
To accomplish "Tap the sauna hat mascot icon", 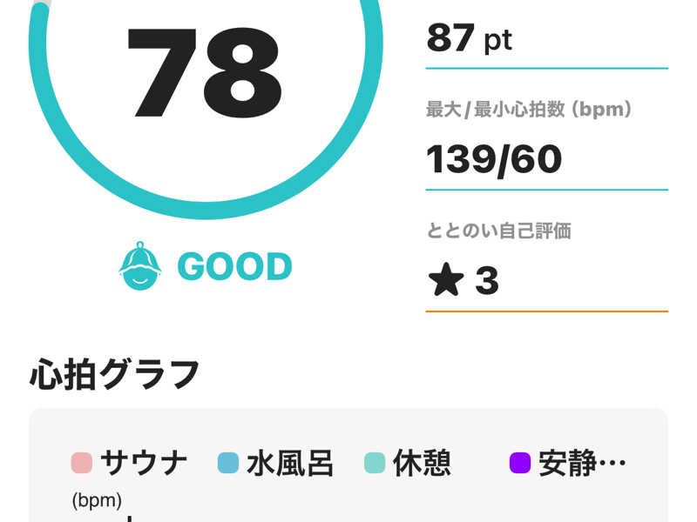I will click(x=140, y=266).
